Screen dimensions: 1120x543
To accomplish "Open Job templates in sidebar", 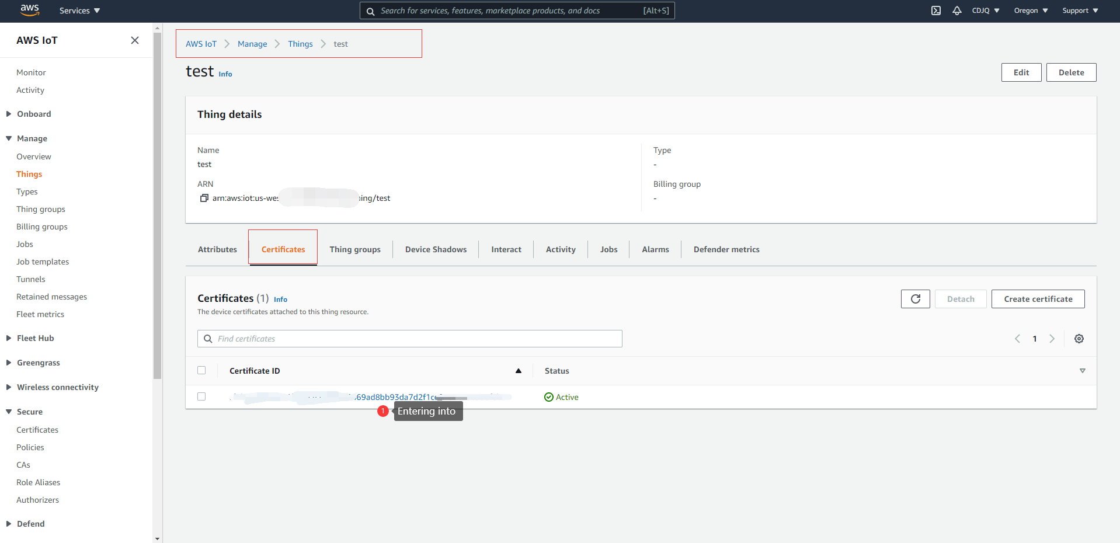I will coord(43,262).
